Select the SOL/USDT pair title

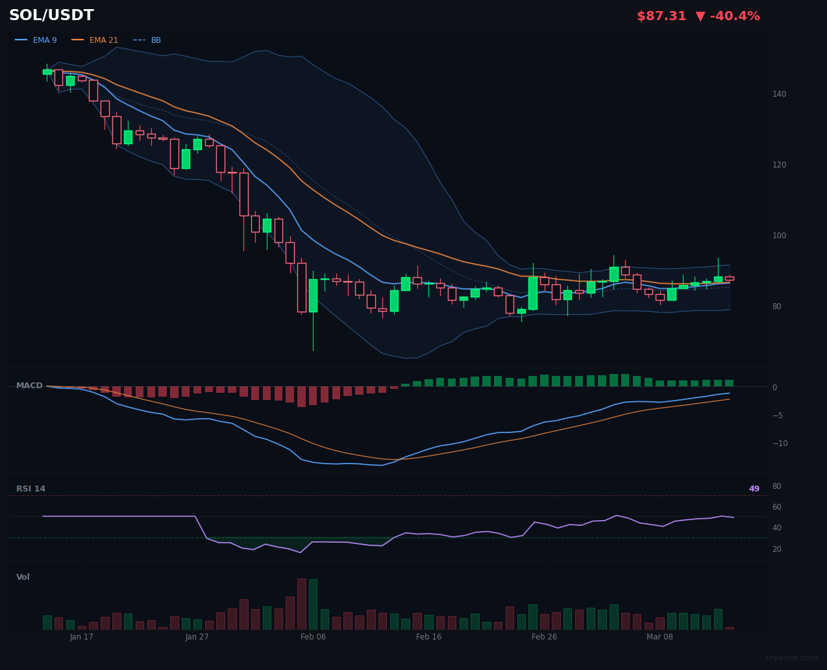click(x=51, y=14)
